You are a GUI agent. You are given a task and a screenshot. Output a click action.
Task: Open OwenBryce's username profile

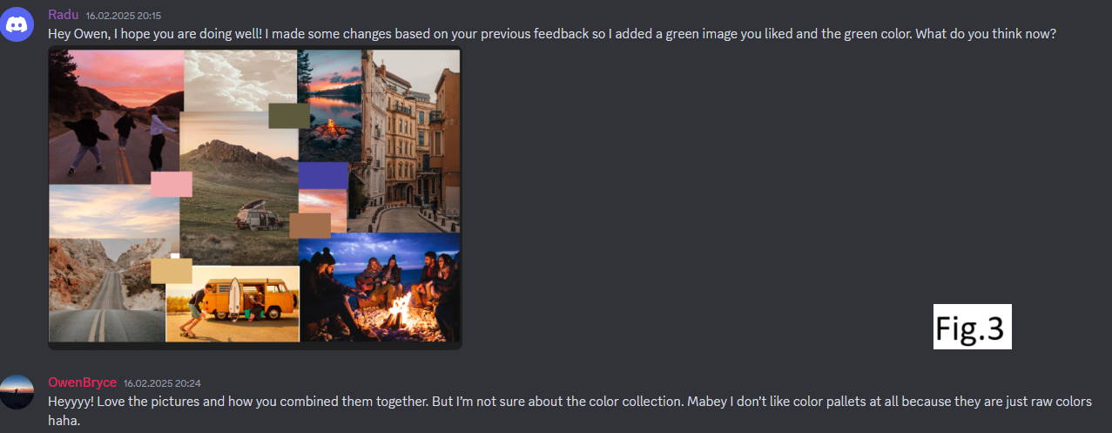tap(82, 382)
